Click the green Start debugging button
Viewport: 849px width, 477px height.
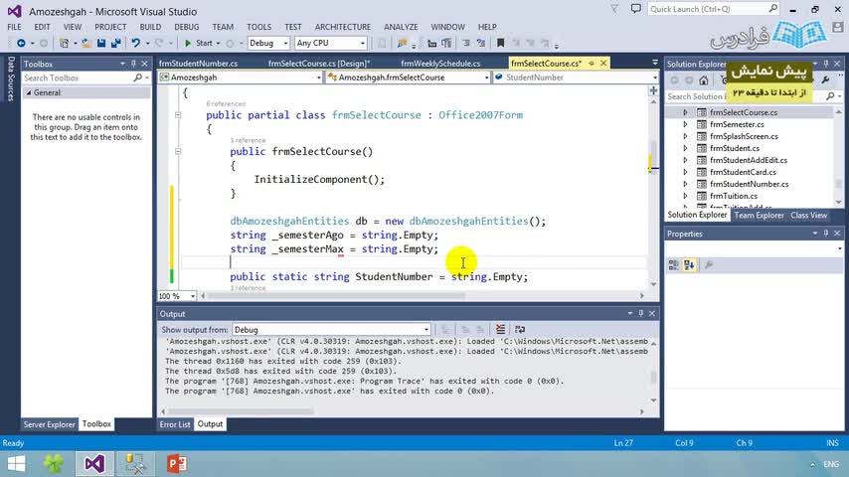(x=199, y=43)
